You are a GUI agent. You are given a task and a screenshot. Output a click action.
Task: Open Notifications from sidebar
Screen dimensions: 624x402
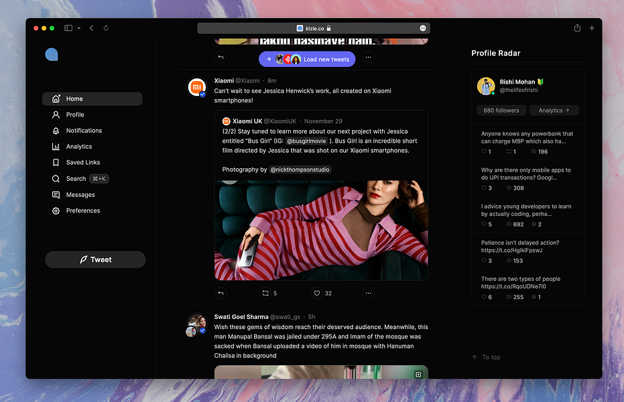(x=77, y=131)
